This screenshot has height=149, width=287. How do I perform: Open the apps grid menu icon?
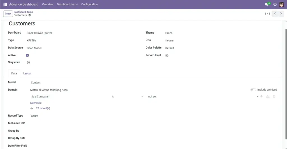[5, 4]
